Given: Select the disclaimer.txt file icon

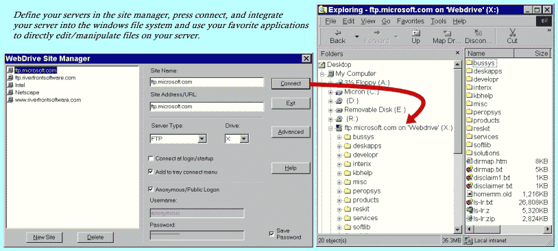Looking at the screenshot, I should [x=469, y=185].
